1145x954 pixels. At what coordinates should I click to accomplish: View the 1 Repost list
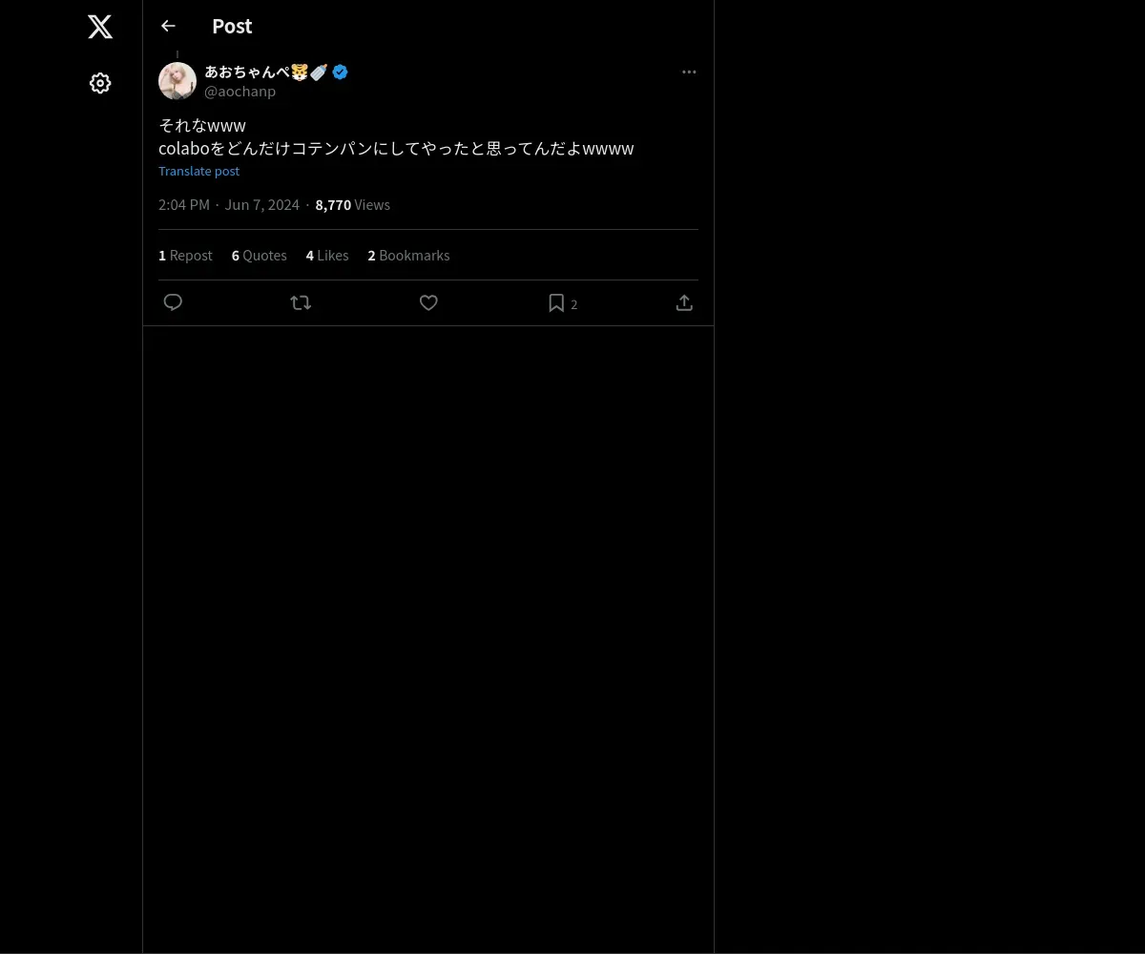185,256
